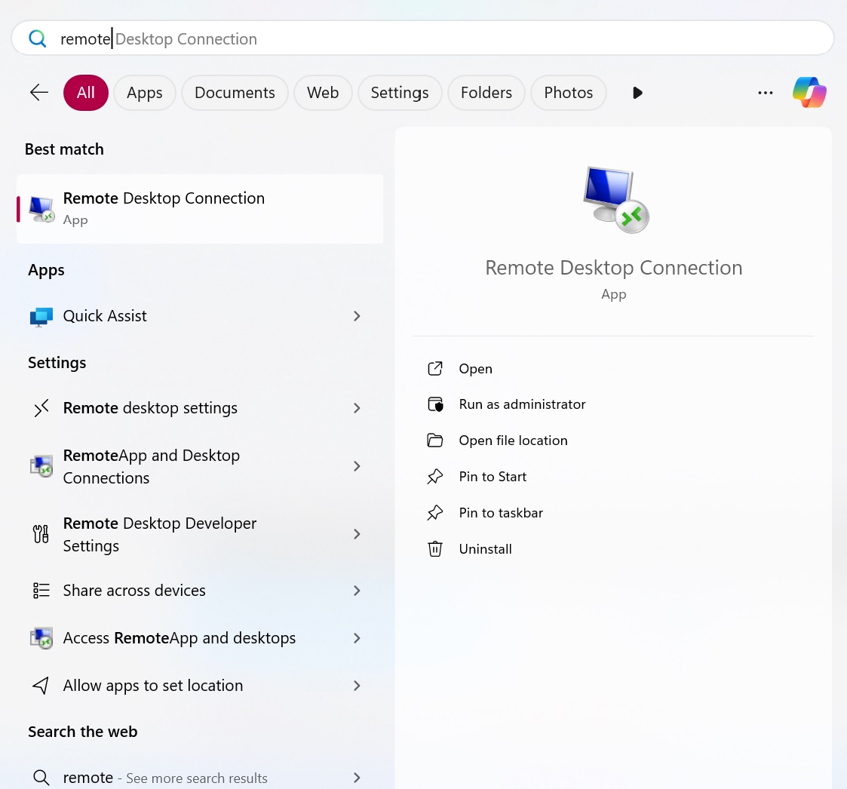Screen dimensions: 847x789
Task: Open the Copilot icon
Action: (809, 93)
